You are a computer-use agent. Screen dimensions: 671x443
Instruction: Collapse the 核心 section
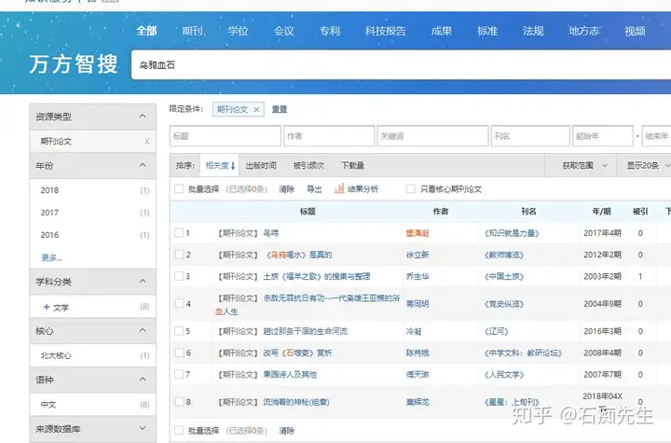coord(143,330)
